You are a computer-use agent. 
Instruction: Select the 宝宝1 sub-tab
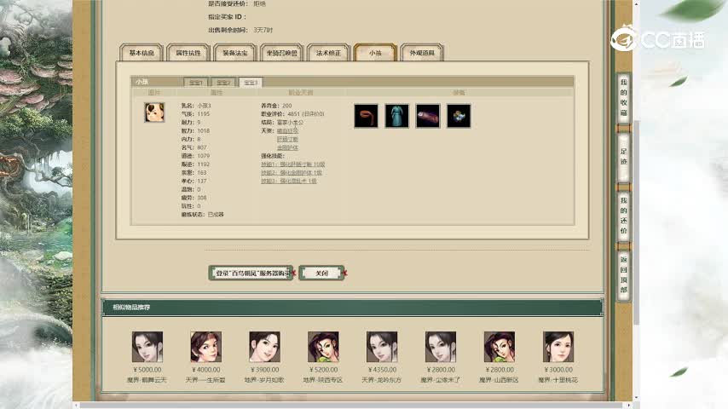click(x=196, y=82)
